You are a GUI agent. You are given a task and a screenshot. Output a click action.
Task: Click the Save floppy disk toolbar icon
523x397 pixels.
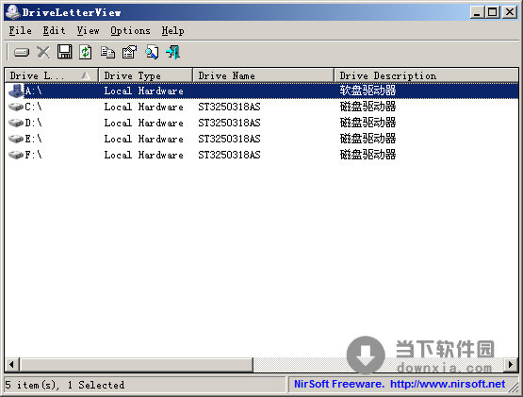(x=65, y=52)
